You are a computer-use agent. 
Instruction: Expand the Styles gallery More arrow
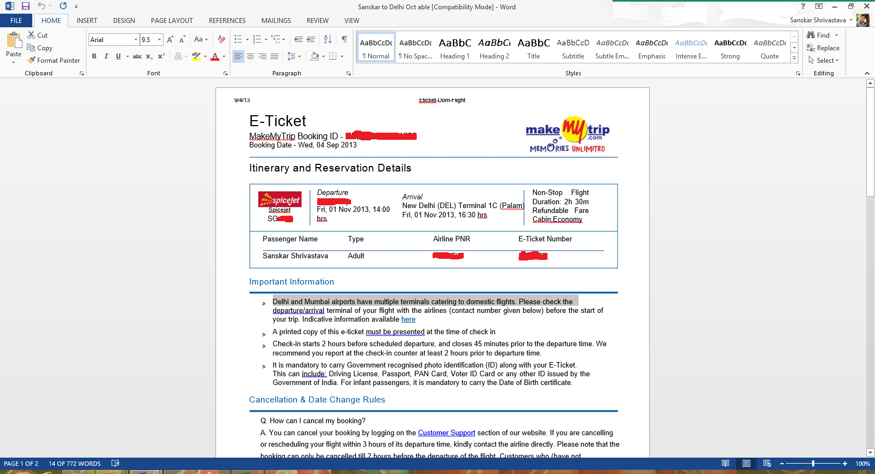point(795,58)
